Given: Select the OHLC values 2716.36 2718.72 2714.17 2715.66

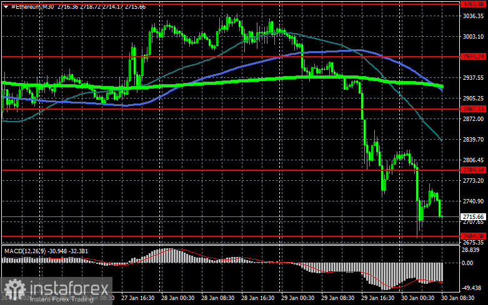Looking at the screenshot, I should 101,6.
